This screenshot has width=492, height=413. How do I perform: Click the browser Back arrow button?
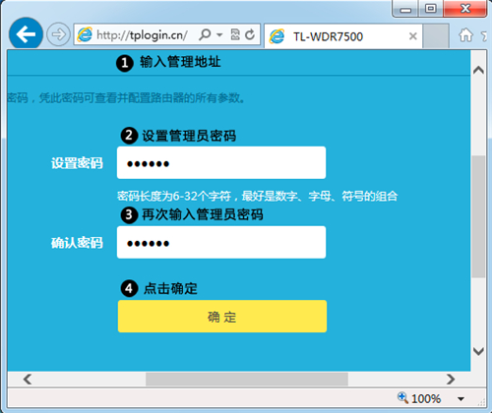click(26, 34)
